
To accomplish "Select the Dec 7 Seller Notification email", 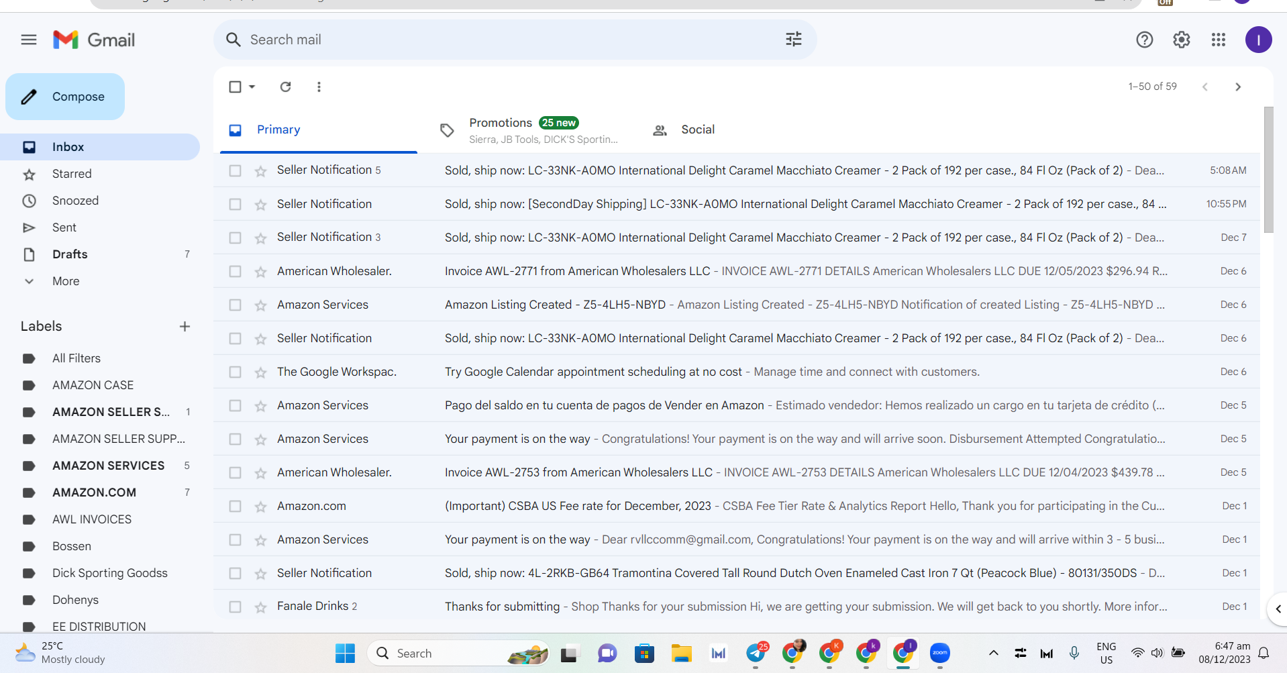I will pos(235,238).
